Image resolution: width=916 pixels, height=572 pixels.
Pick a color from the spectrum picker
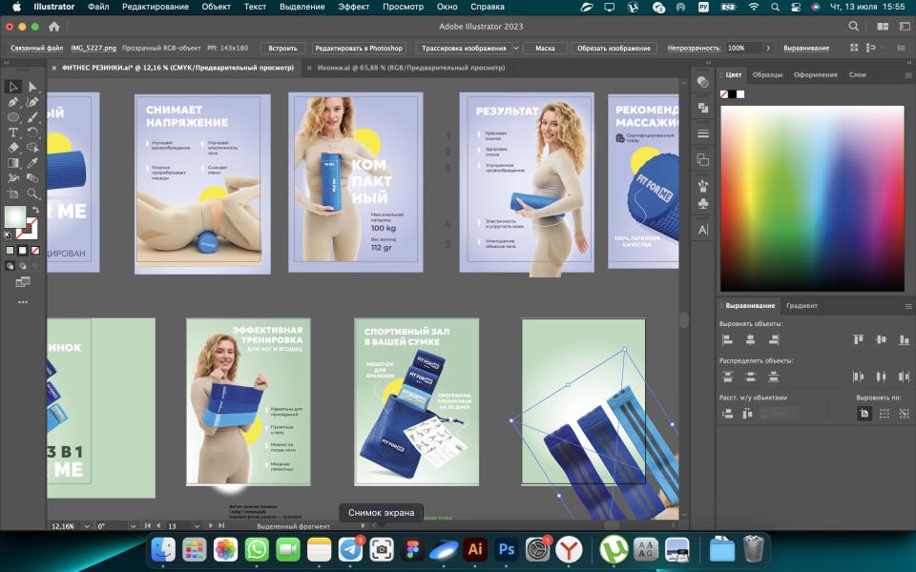(x=811, y=197)
